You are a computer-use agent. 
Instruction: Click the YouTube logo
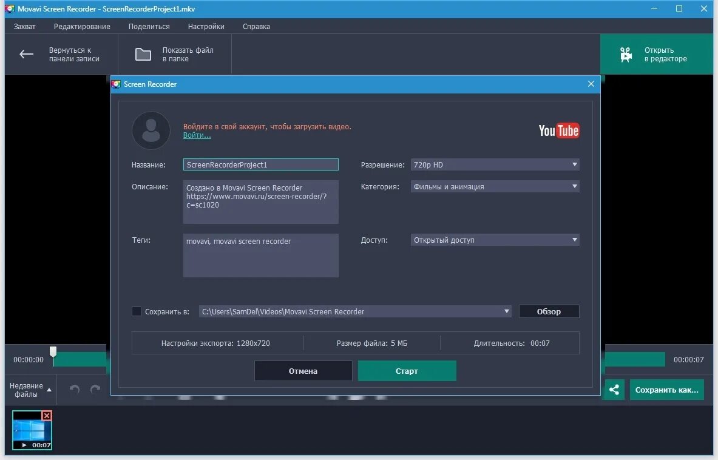coord(558,130)
